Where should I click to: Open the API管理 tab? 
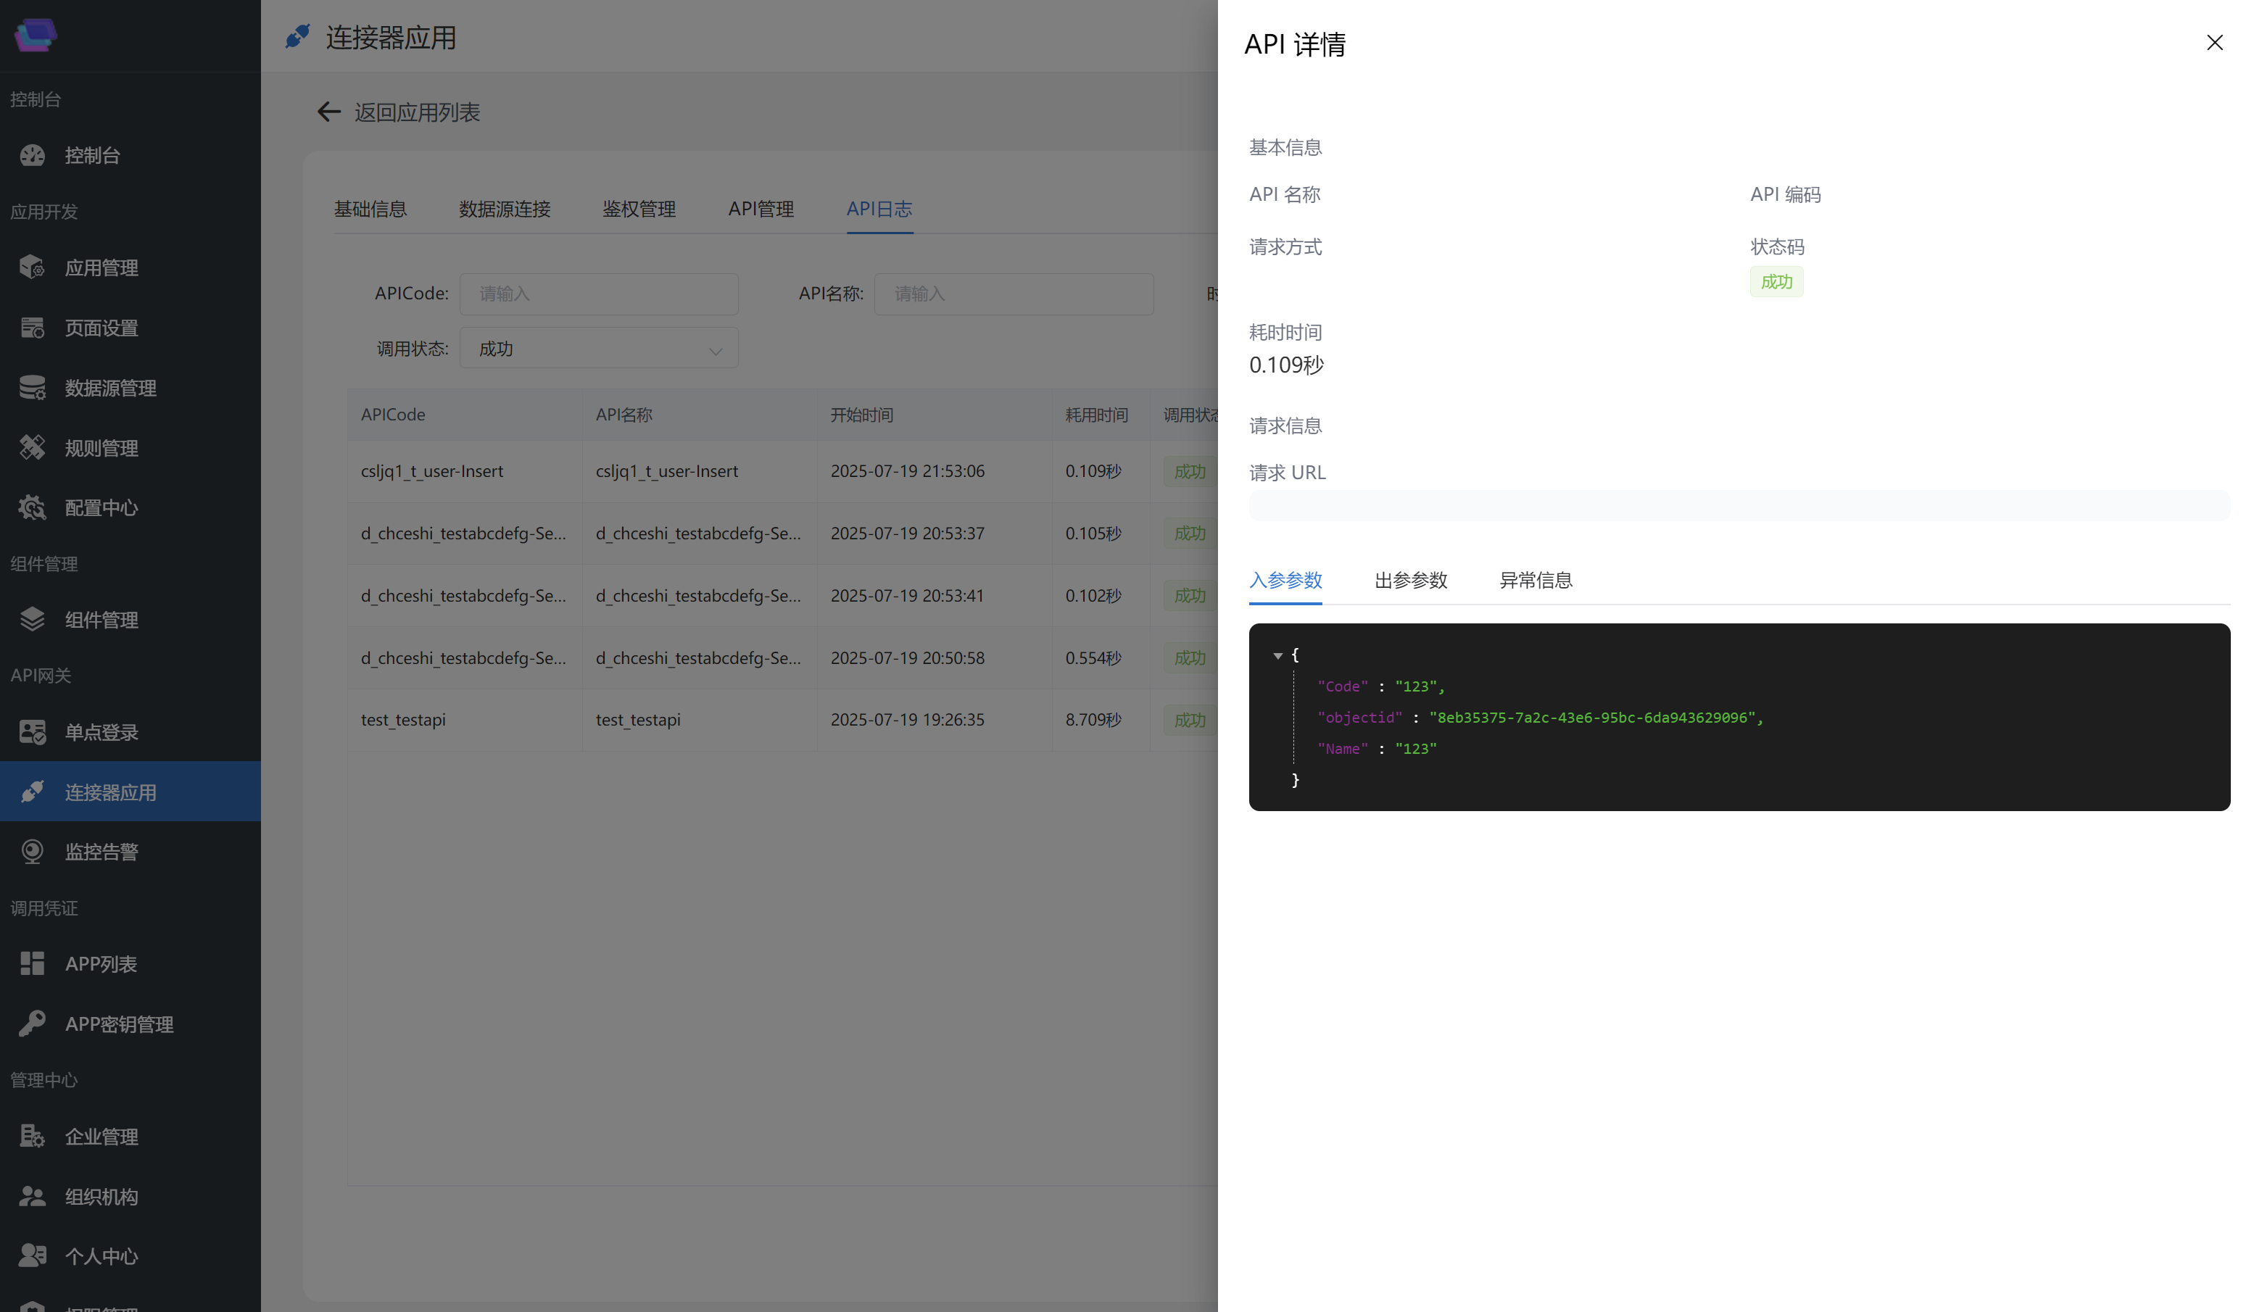tap(761, 209)
